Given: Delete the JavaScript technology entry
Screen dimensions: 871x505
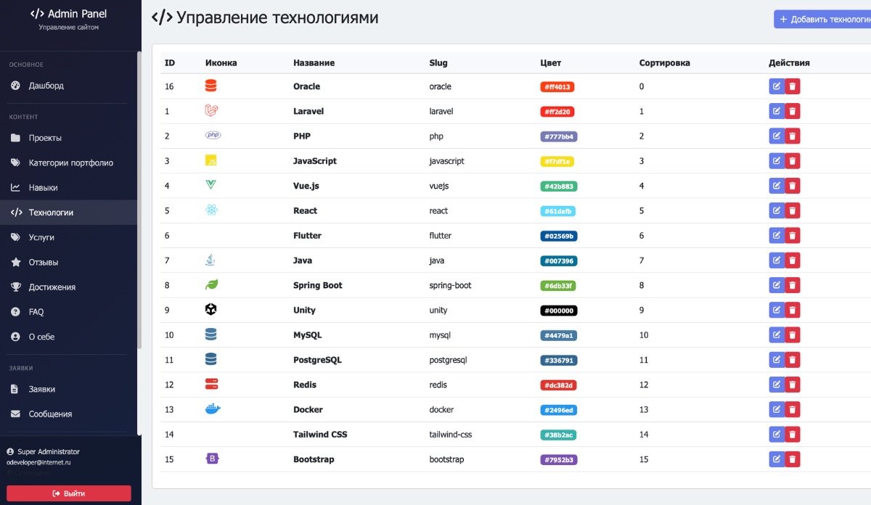Looking at the screenshot, I should pyautogui.click(x=793, y=161).
